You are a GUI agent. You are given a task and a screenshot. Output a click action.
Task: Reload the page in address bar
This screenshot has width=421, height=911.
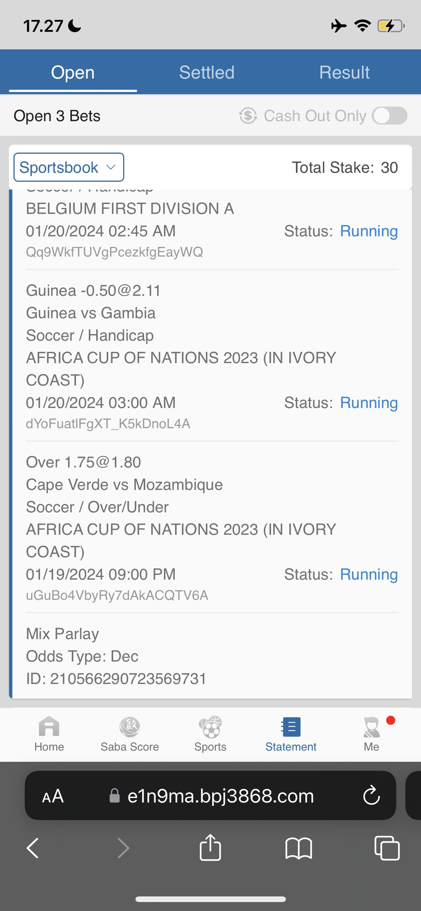371,795
